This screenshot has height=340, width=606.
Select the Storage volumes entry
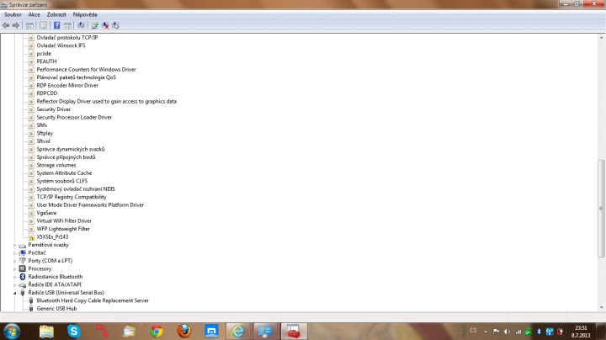click(x=56, y=165)
